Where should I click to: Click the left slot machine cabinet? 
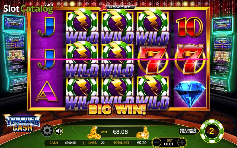[x=15, y=53]
